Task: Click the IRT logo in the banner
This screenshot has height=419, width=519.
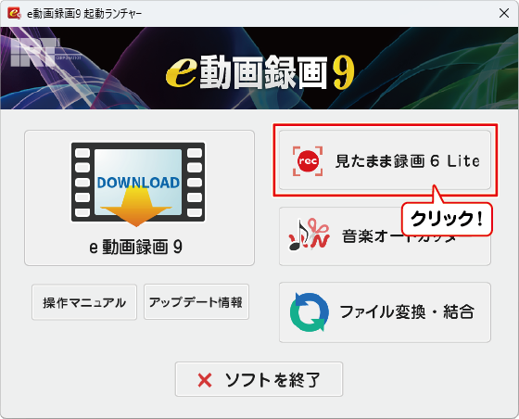Action: (35, 52)
